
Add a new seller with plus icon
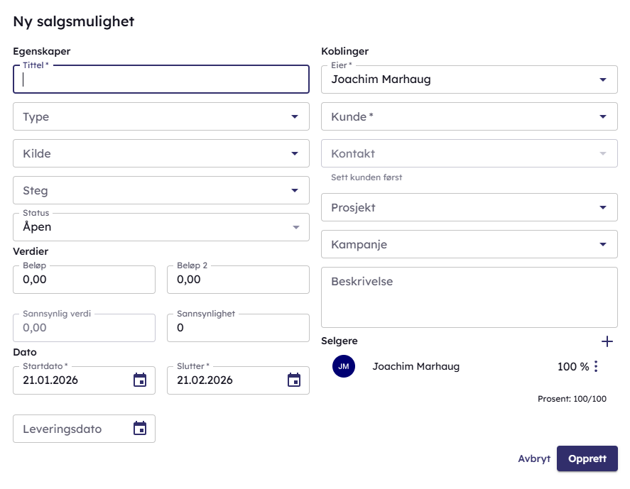click(607, 341)
